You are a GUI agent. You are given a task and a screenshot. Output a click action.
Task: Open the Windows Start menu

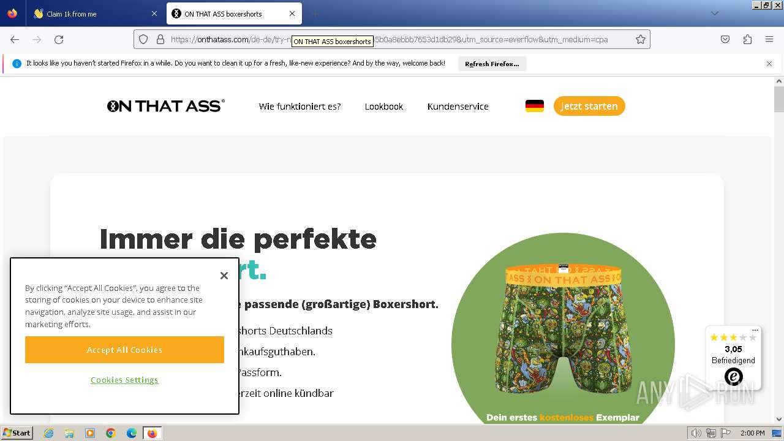(17, 433)
